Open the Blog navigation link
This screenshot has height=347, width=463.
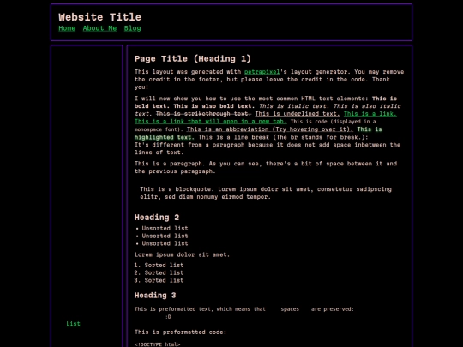(132, 28)
